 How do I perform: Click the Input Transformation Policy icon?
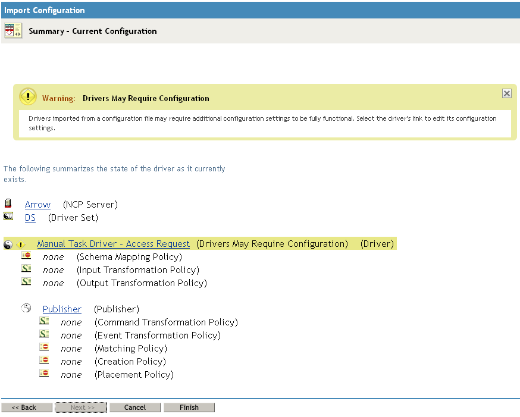pos(27,269)
